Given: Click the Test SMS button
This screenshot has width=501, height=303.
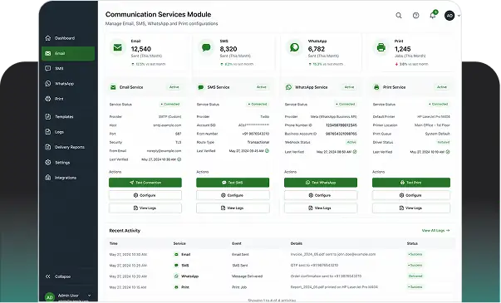Looking at the screenshot, I should point(233,183).
